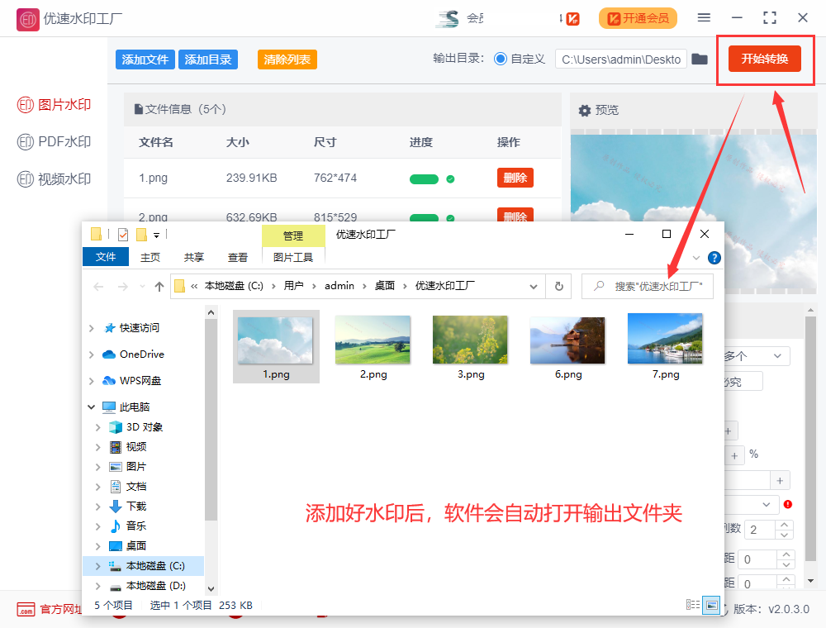Click the 优速水印工厂 app logo icon
Viewport: 826px width, 628px height.
point(27,17)
